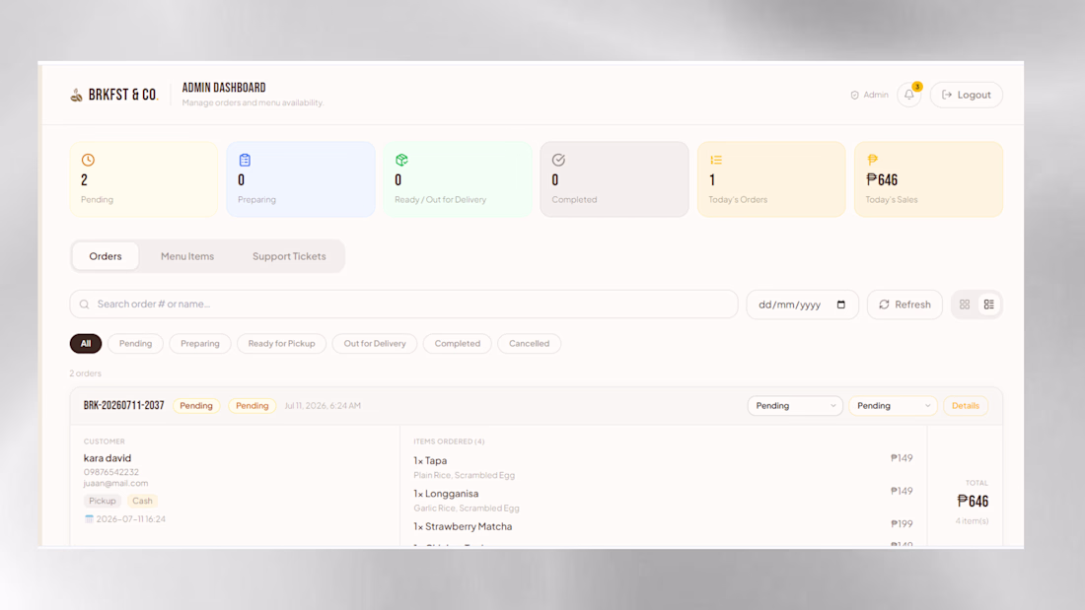Click customer name kara david
1085x610 pixels.
pos(108,458)
